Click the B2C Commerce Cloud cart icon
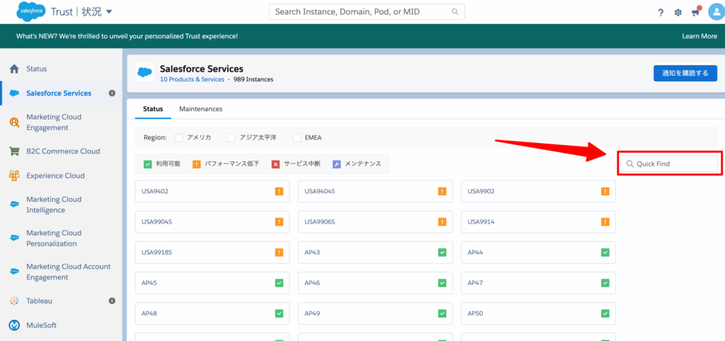 (x=14, y=151)
